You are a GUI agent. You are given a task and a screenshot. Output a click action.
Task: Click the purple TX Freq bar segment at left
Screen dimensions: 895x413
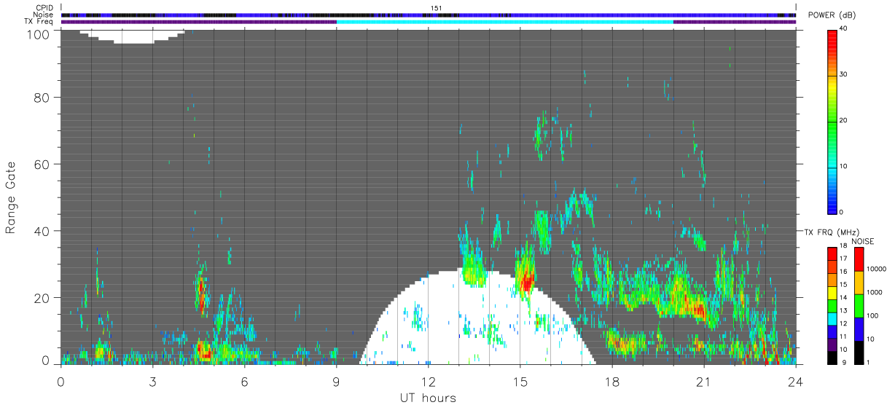(x=198, y=22)
